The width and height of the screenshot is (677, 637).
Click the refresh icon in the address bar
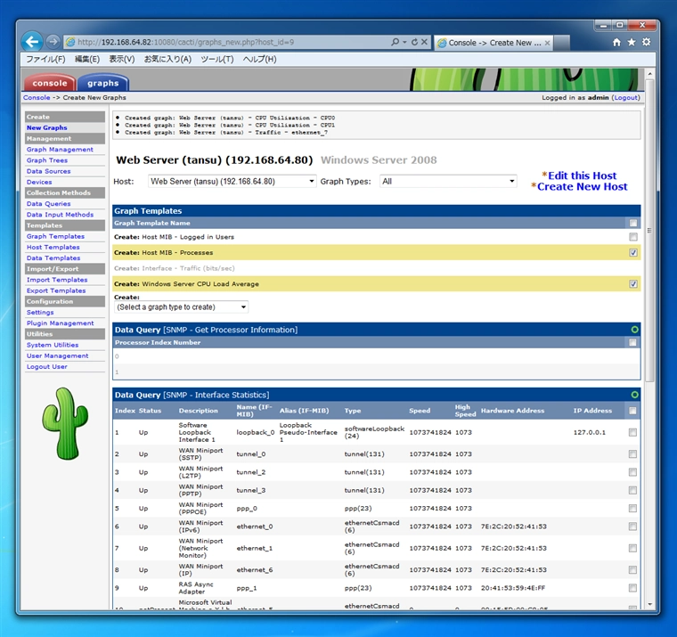coord(414,42)
